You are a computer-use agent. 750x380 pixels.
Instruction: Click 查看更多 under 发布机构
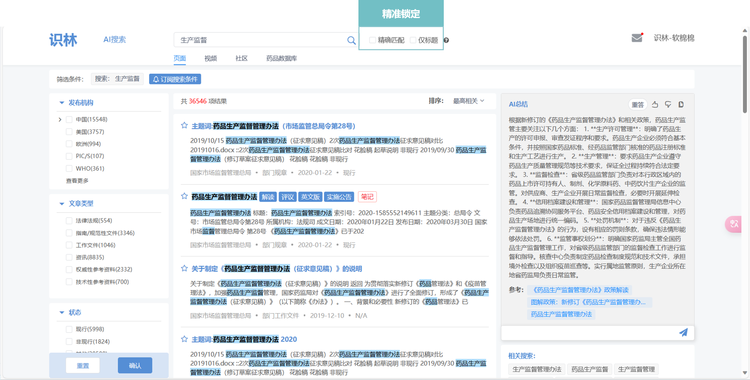click(77, 181)
